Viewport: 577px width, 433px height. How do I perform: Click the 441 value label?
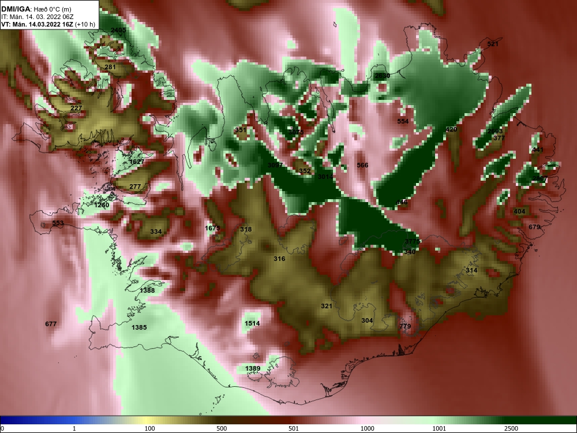538,150
